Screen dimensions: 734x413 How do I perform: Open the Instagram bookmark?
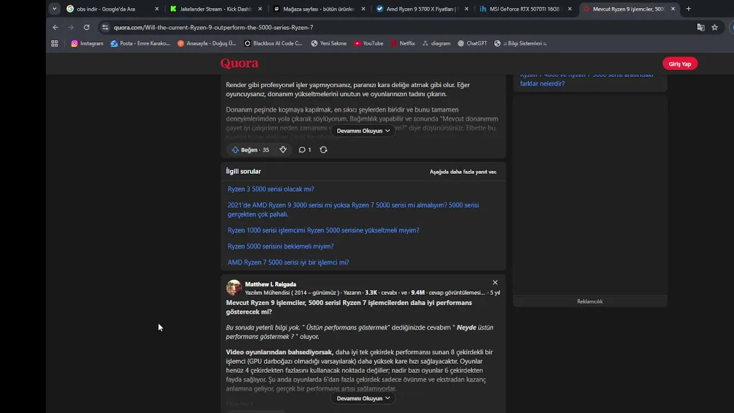coord(87,43)
